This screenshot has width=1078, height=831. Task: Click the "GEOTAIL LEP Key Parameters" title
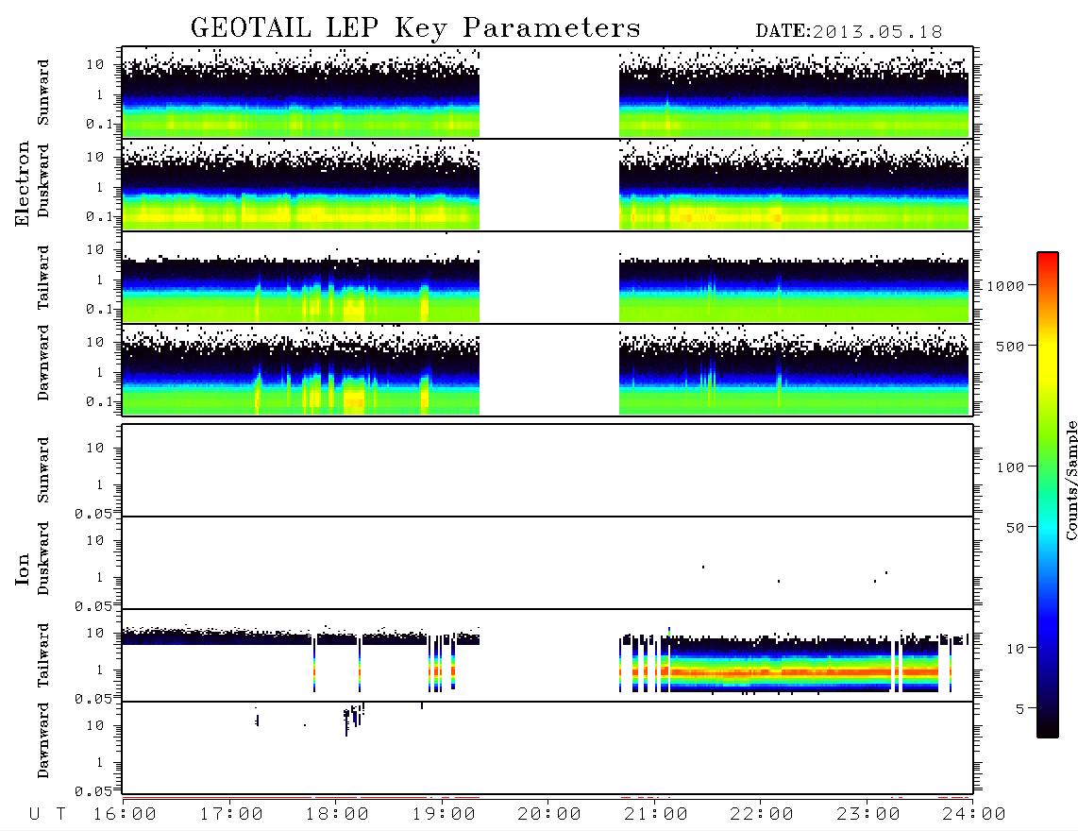[x=415, y=28]
